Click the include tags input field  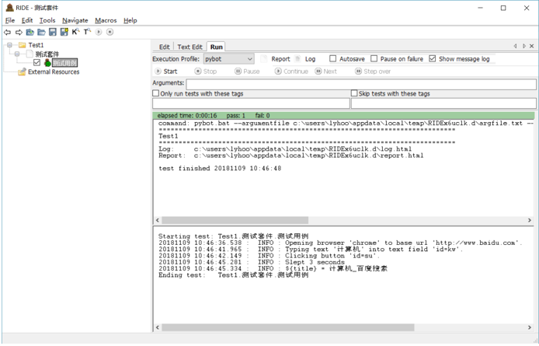tap(251, 103)
